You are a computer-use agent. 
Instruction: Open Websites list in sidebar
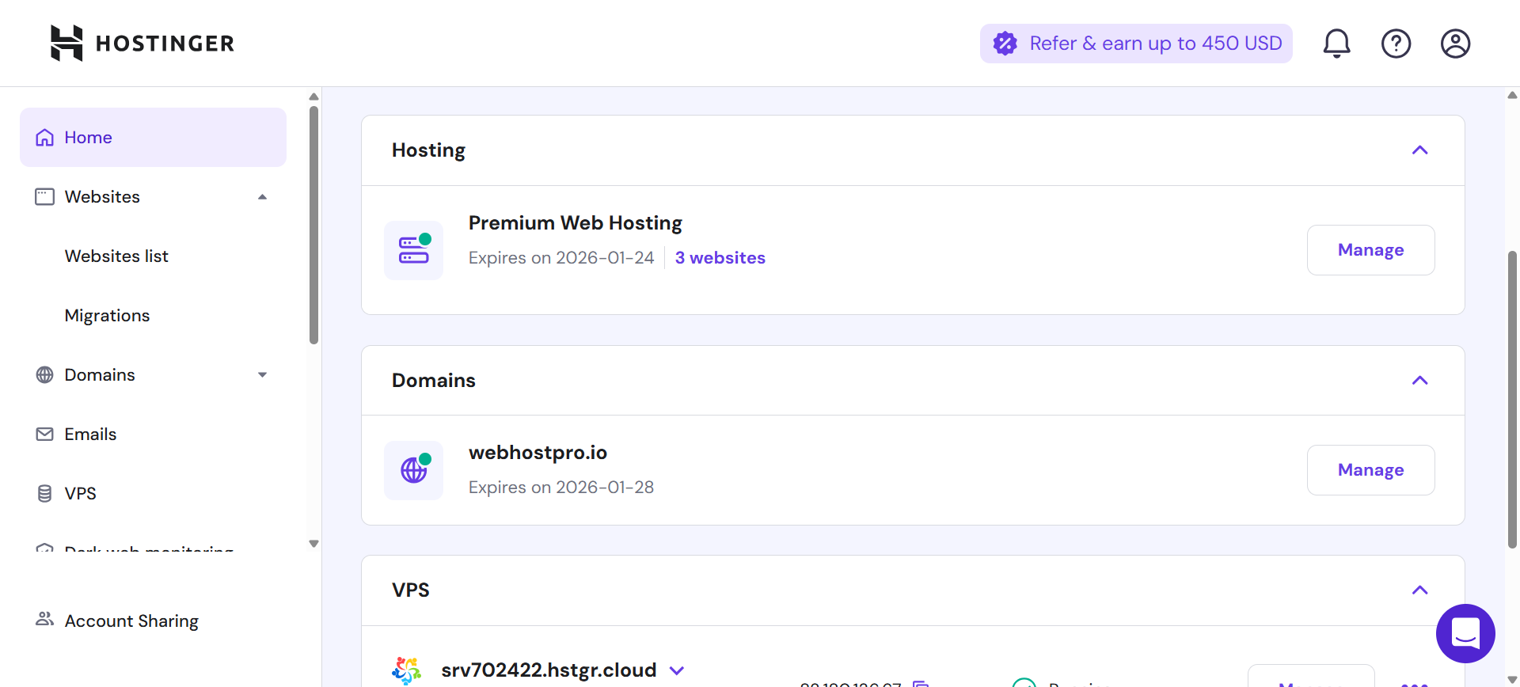tap(116, 256)
